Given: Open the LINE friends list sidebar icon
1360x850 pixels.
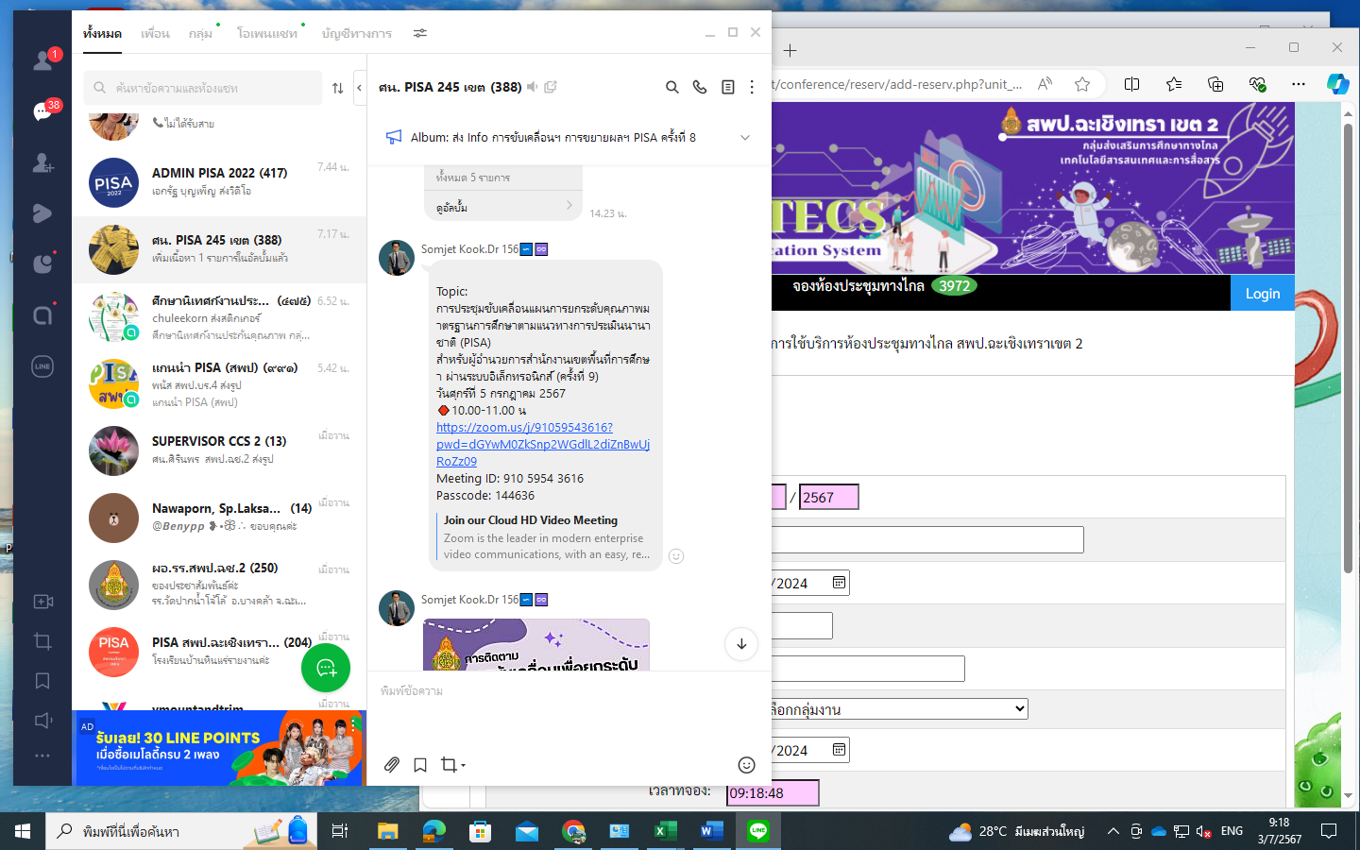Looking at the screenshot, I should (x=42, y=61).
